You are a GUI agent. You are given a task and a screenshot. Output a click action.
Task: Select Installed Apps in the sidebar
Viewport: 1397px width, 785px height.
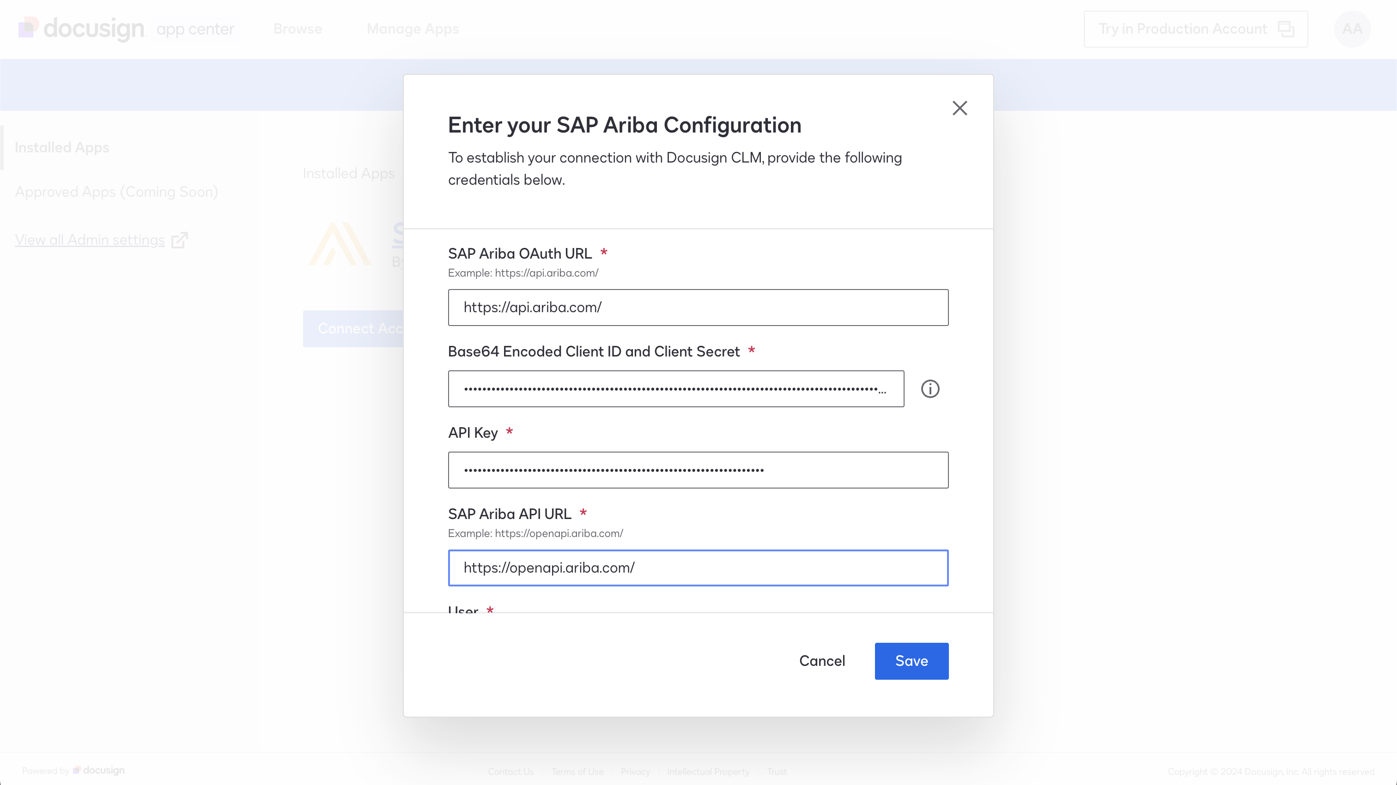pos(62,147)
